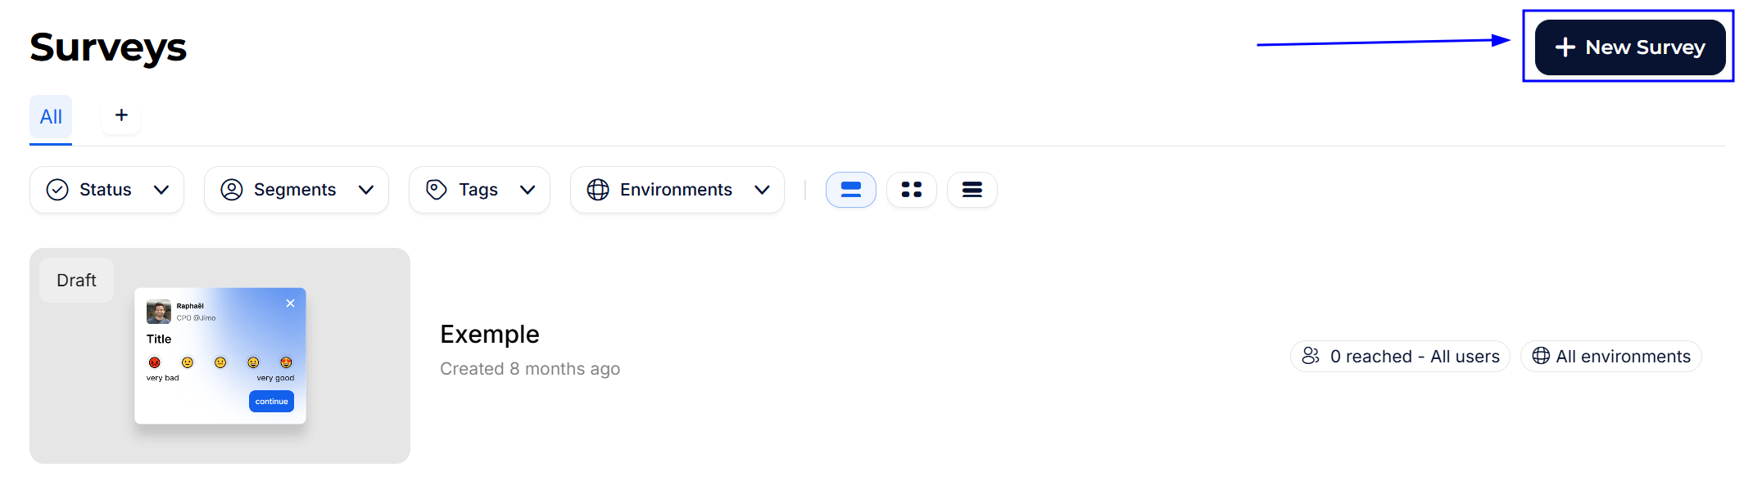Image resolution: width=1753 pixels, height=490 pixels.
Task: Click the very good emoji face
Action: pos(286,362)
